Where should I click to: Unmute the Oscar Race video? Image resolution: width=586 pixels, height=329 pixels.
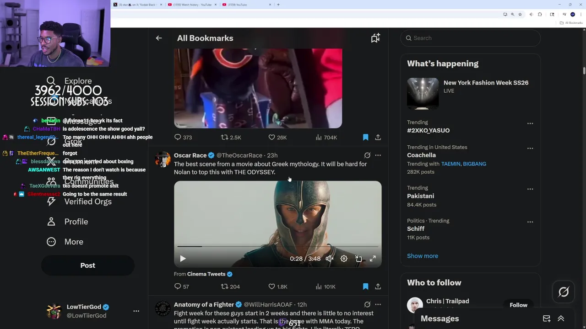point(329,259)
